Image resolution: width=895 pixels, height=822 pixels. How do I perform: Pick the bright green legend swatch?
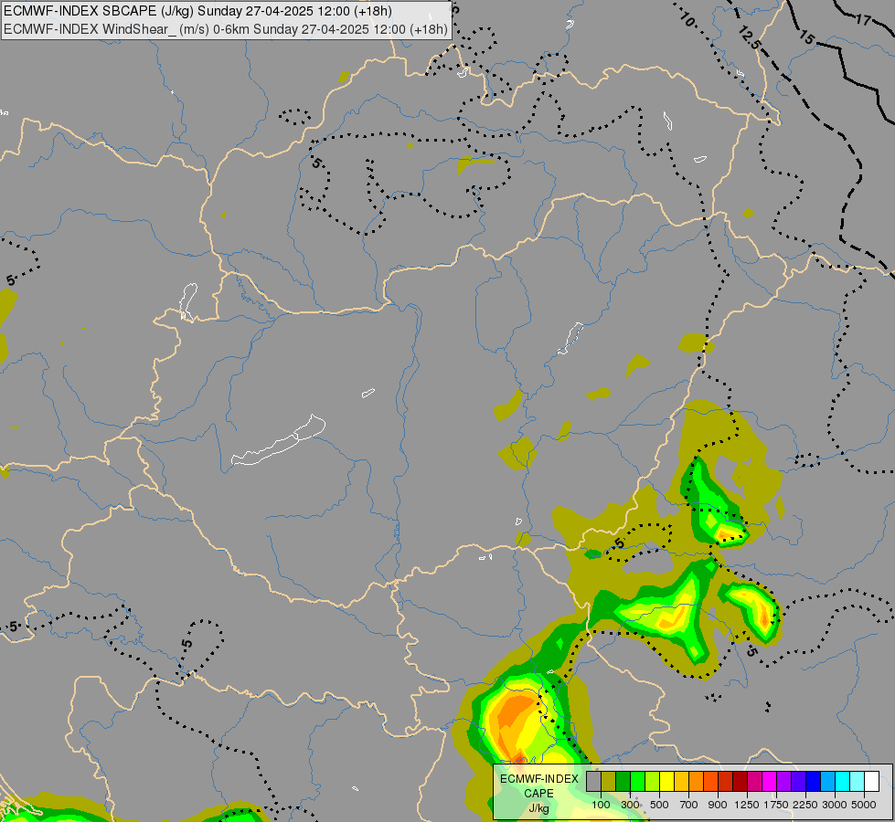(x=637, y=782)
